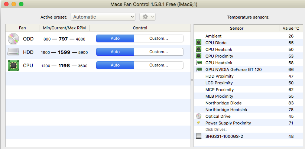Viewport: 305px width, 149px height.
Task: Select the MCP Proximity sensor row
Action: coord(249,90)
